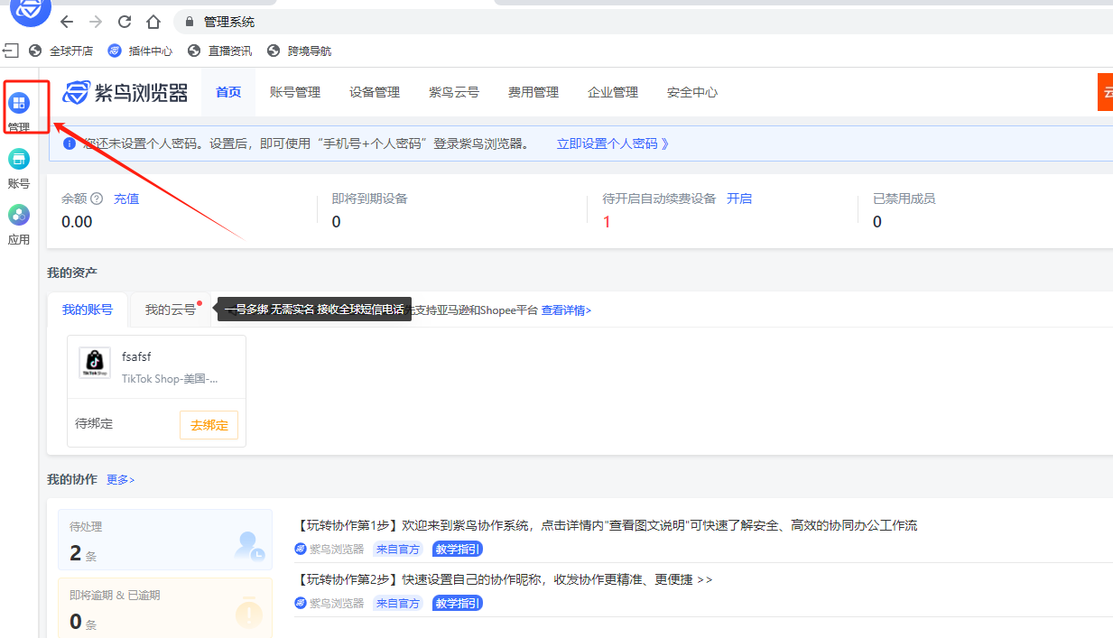This screenshot has height=638, width=1113.
Task: Click the TikTok Shop account icon
Action: click(95, 363)
